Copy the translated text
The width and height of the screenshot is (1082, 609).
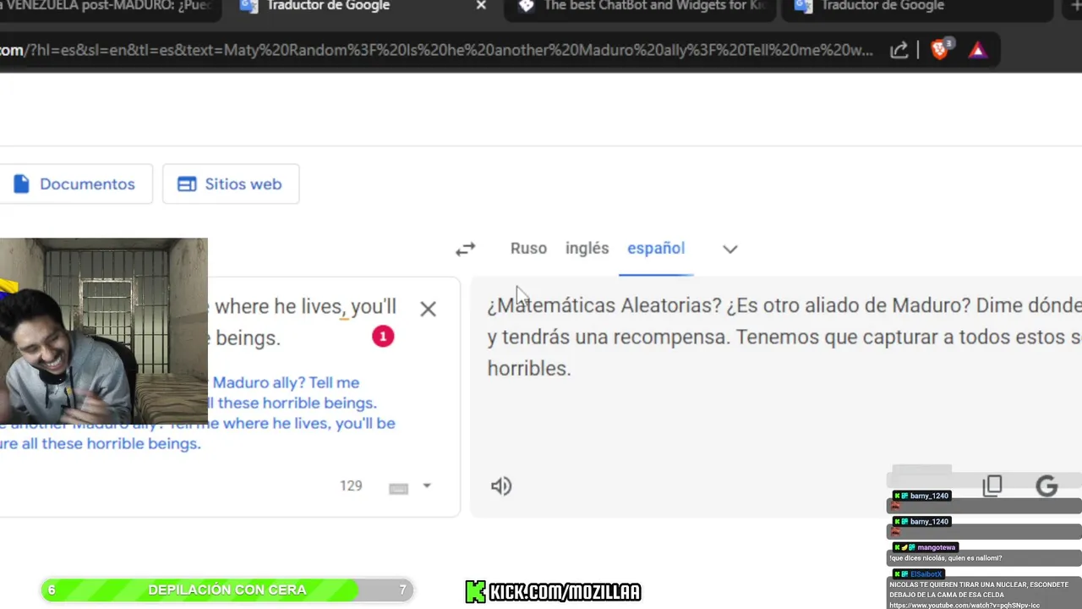(992, 486)
